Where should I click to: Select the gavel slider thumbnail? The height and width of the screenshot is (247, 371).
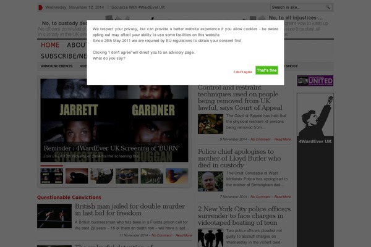(x=177, y=176)
